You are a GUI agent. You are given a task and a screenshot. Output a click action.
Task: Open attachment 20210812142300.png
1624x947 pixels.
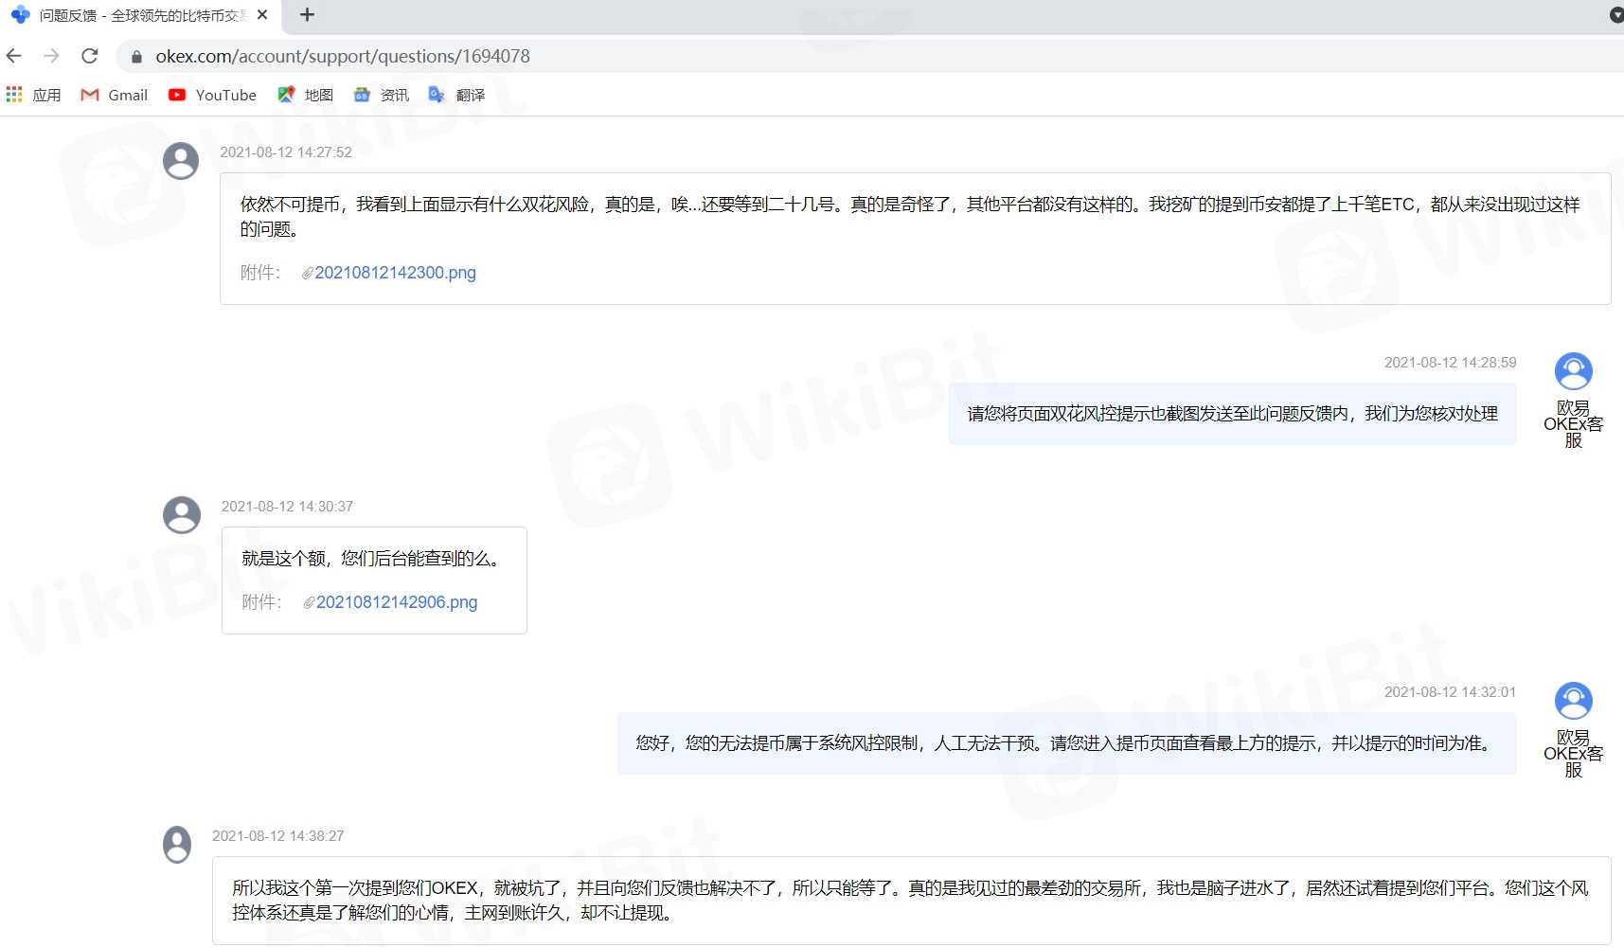(395, 273)
